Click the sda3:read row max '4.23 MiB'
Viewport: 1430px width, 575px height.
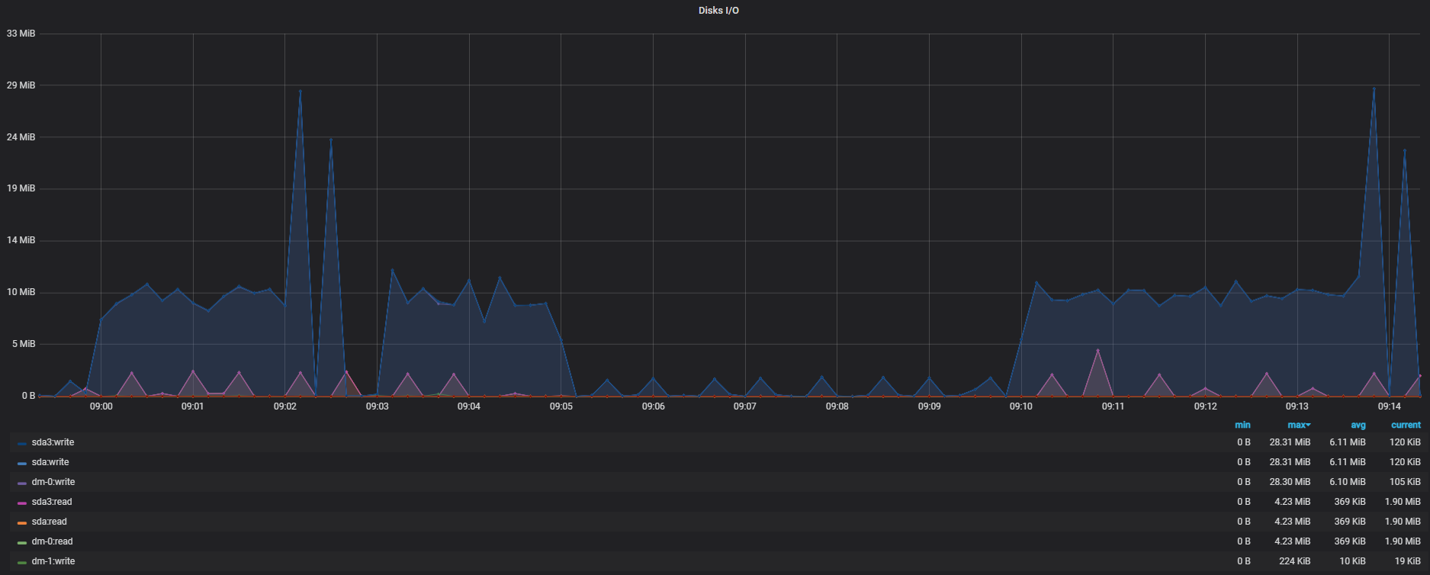point(1293,502)
